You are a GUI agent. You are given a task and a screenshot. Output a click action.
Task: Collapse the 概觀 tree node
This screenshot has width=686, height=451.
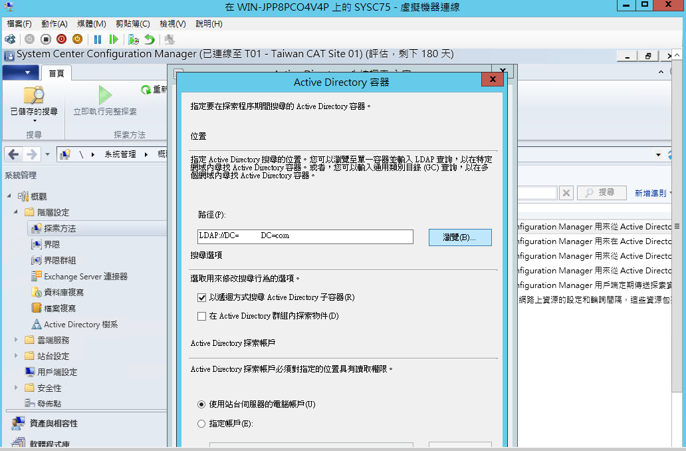click(x=9, y=196)
